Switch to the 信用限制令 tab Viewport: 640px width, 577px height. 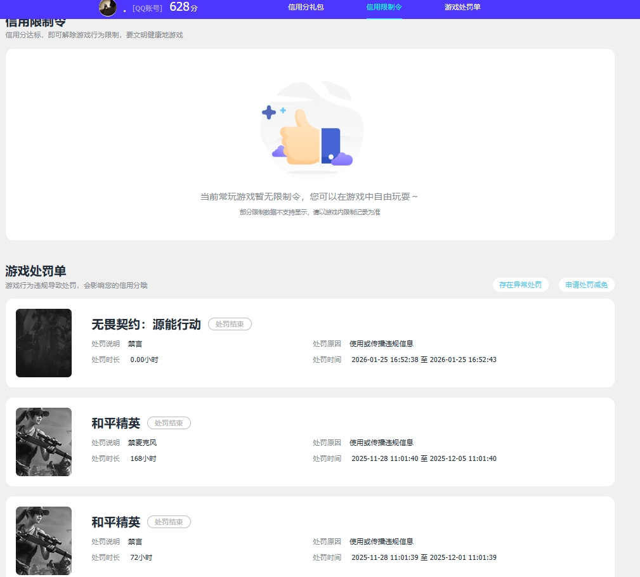tap(384, 8)
